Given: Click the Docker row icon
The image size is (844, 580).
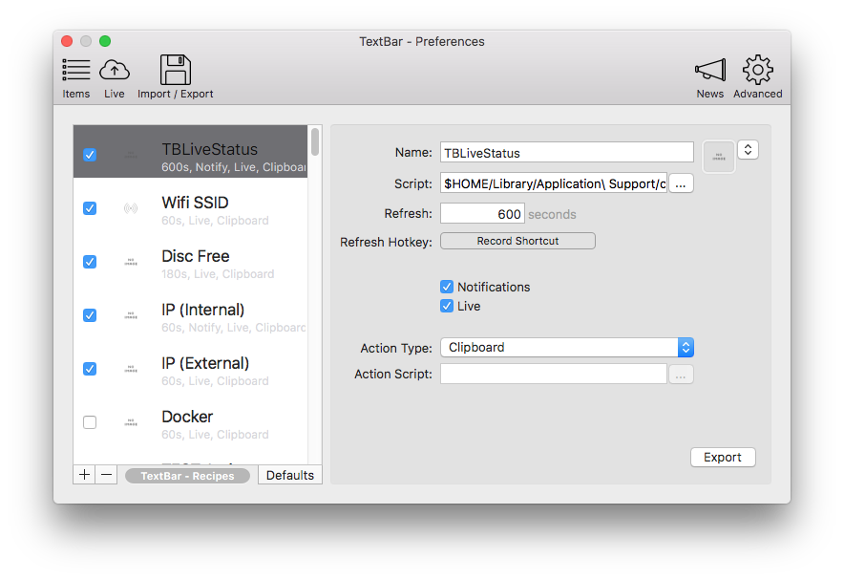Looking at the screenshot, I should tap(131, 422).
